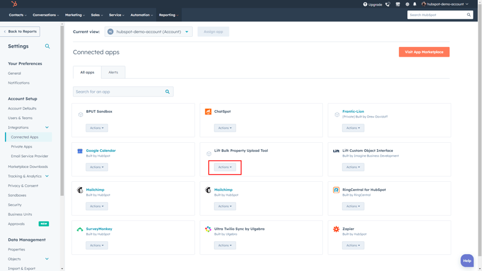Open Approvals in the sidebar
The height and width of the screenshot is (271, 482).
pyautogui.click(x=16, y=223)
